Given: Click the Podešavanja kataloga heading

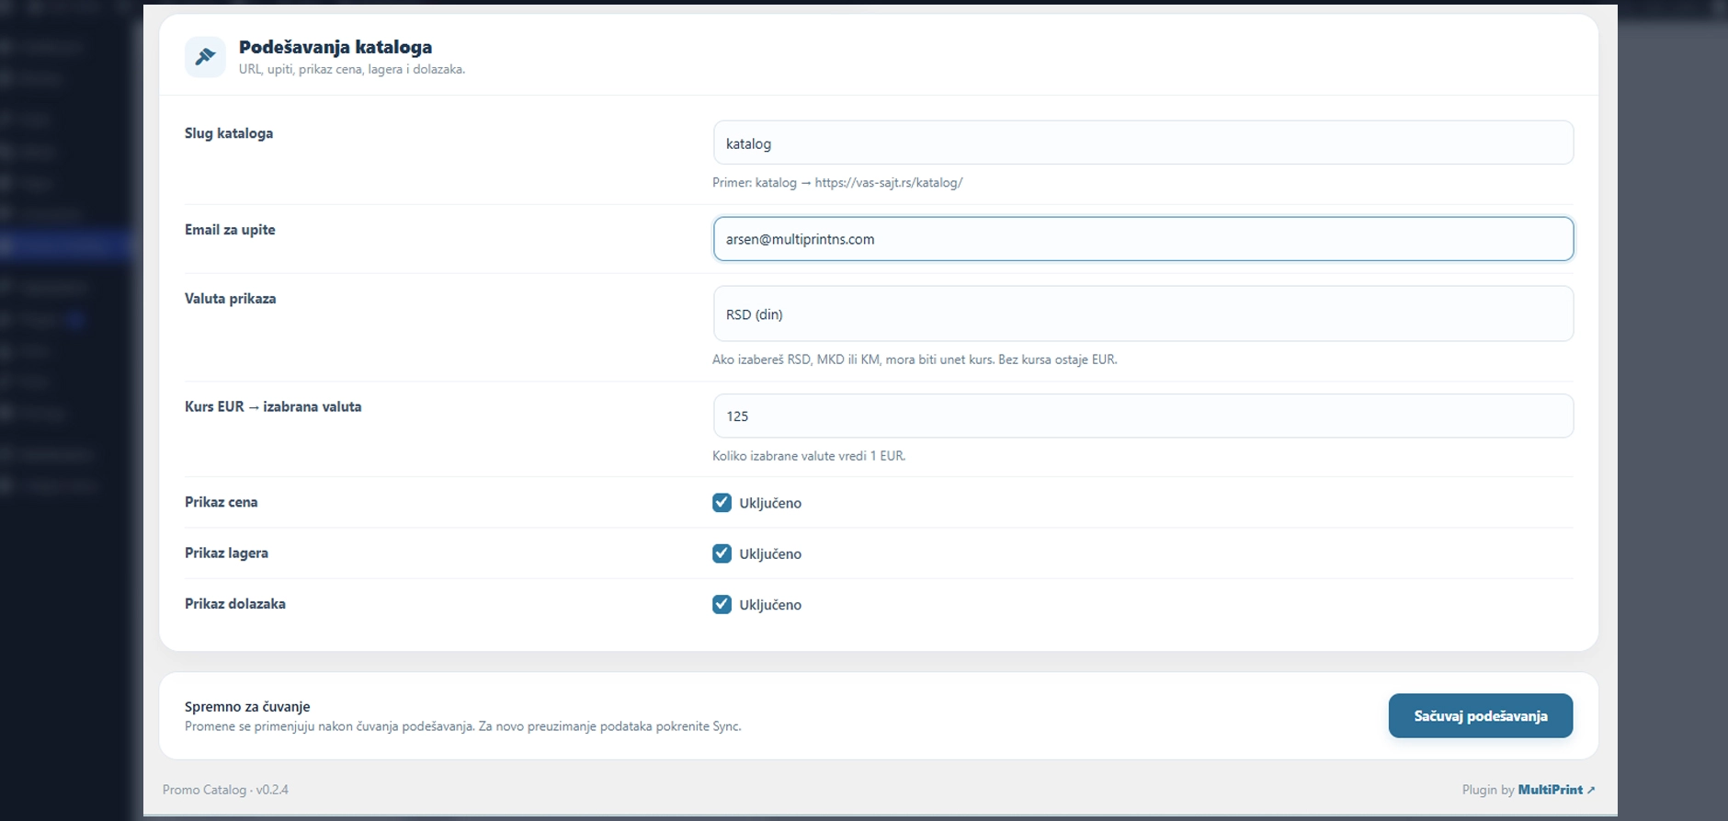Looking at the screenshot, I should pyautogui.click(x=335, y=47).
